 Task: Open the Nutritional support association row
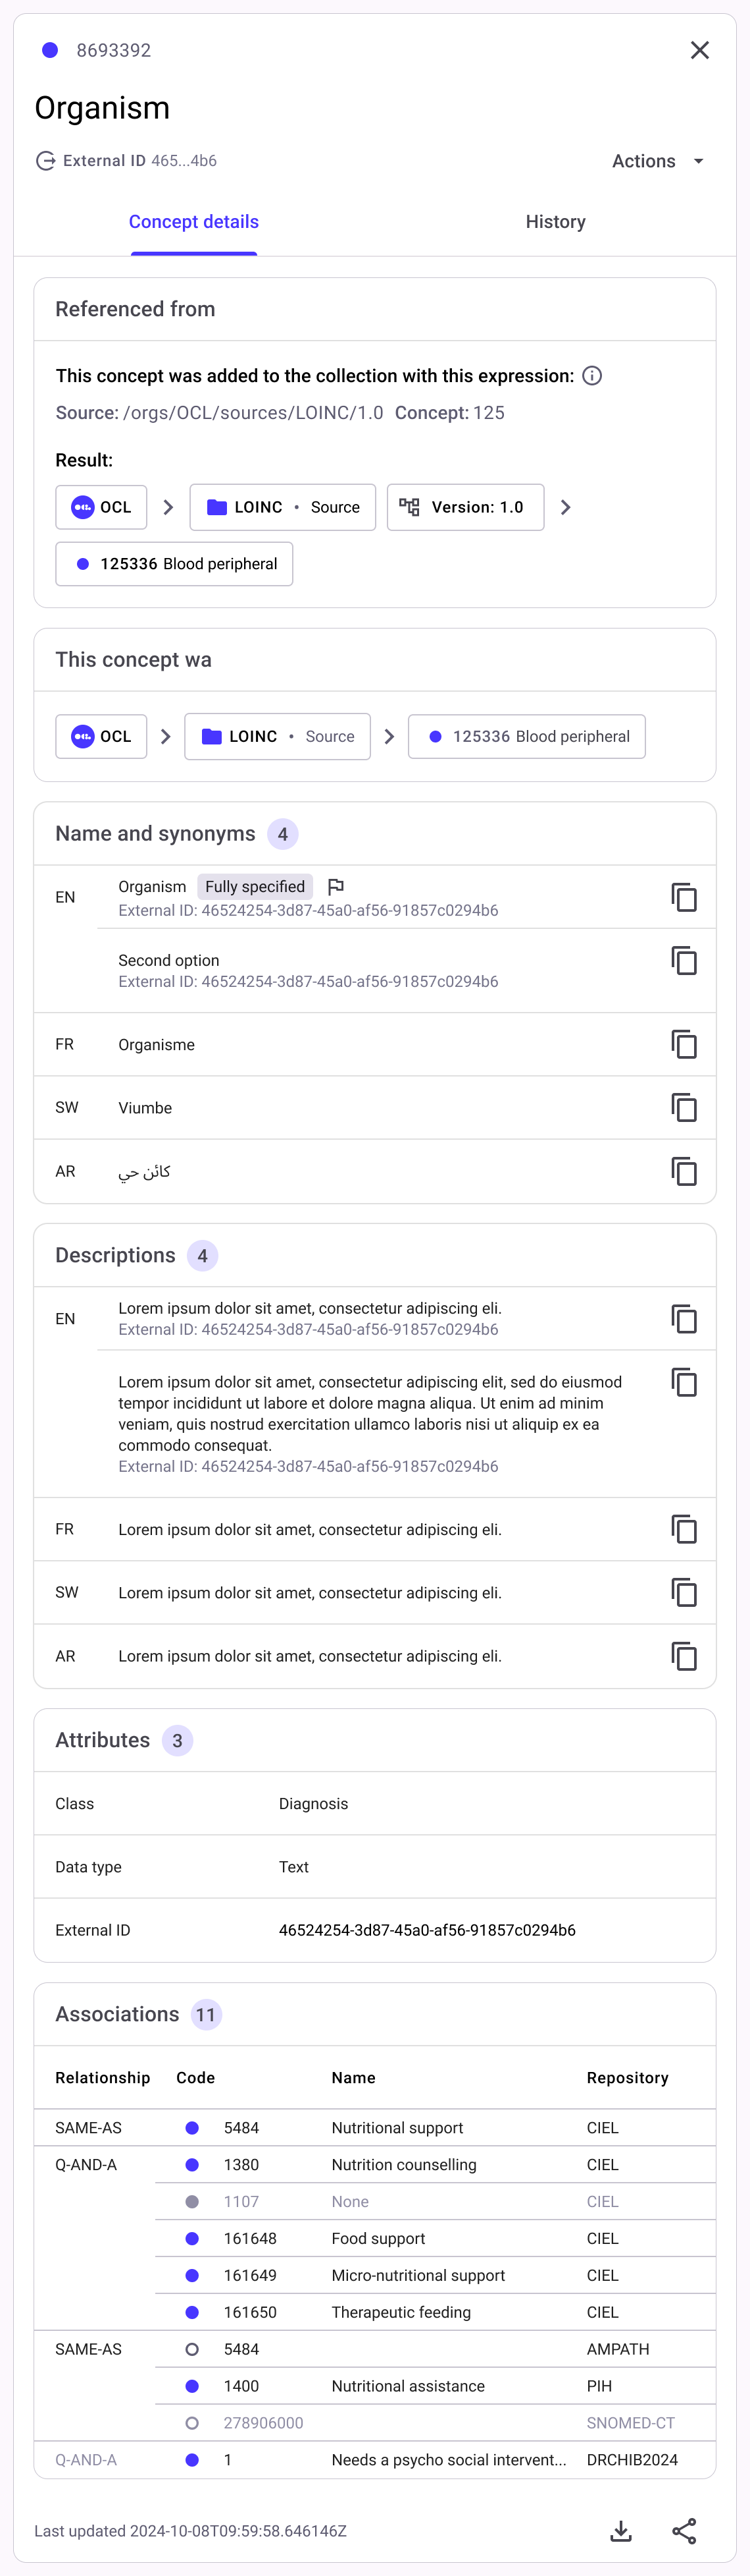point(397,2127)
